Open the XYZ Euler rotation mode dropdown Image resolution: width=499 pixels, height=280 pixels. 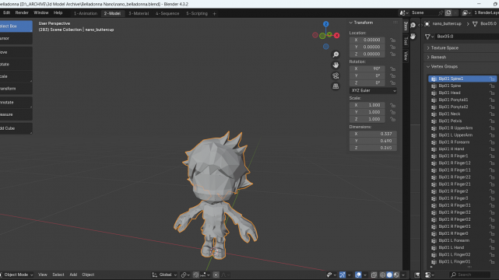click(x=374, y=90)
